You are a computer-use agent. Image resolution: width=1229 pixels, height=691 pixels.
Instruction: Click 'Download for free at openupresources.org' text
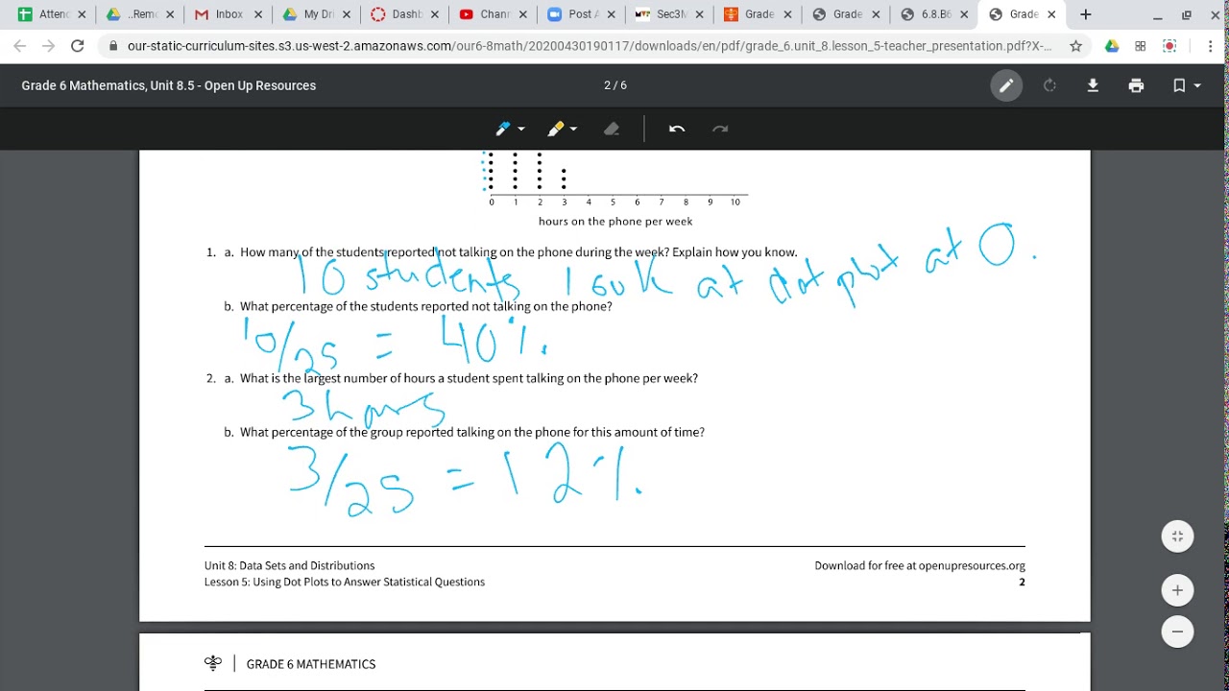tap(920, 565)
